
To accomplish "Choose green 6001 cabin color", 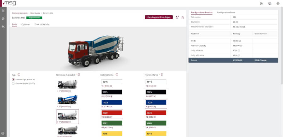I will coord(112,123).
